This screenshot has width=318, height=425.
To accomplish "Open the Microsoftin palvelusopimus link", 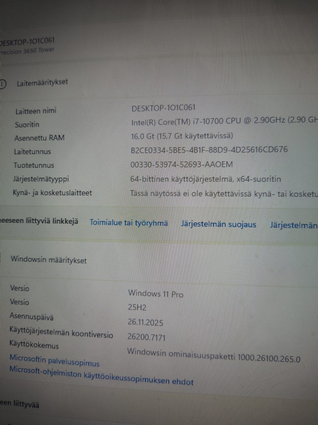I will (x=54, y=360).
